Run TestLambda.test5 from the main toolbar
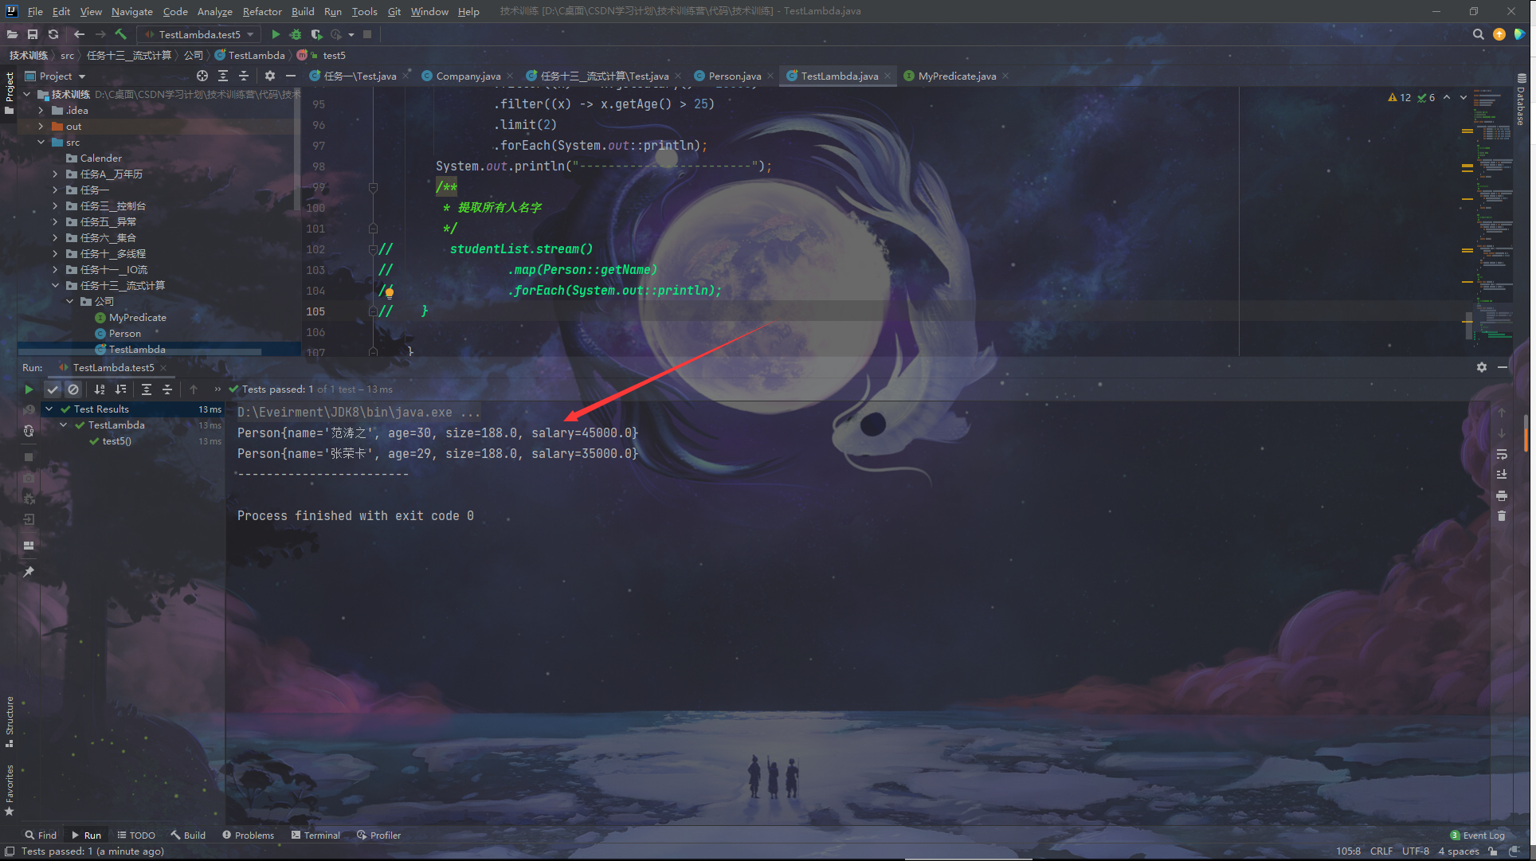Viewport: 1536px width, 861px height. point(276,34)
